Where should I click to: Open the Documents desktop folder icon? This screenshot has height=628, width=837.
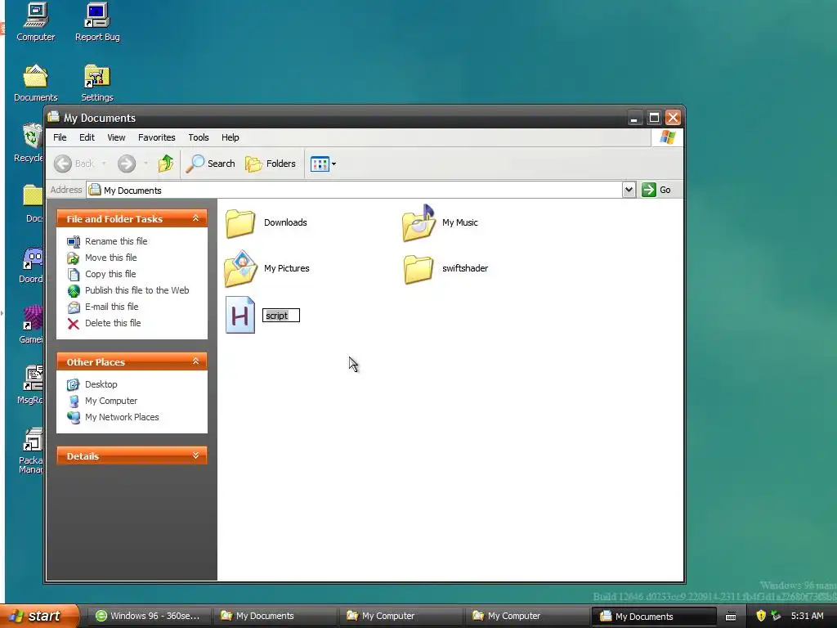36,83
